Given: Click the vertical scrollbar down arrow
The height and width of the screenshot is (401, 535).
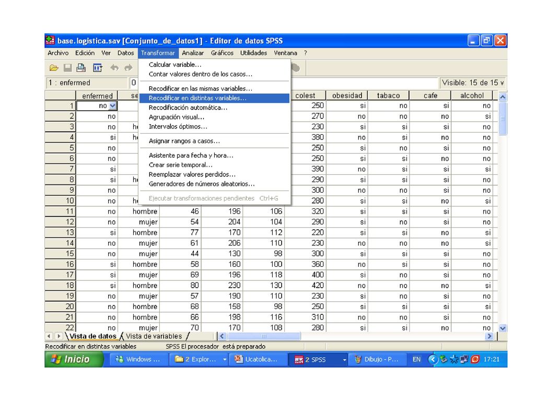Looking at the screenshot, I should [x=503, y=328].
